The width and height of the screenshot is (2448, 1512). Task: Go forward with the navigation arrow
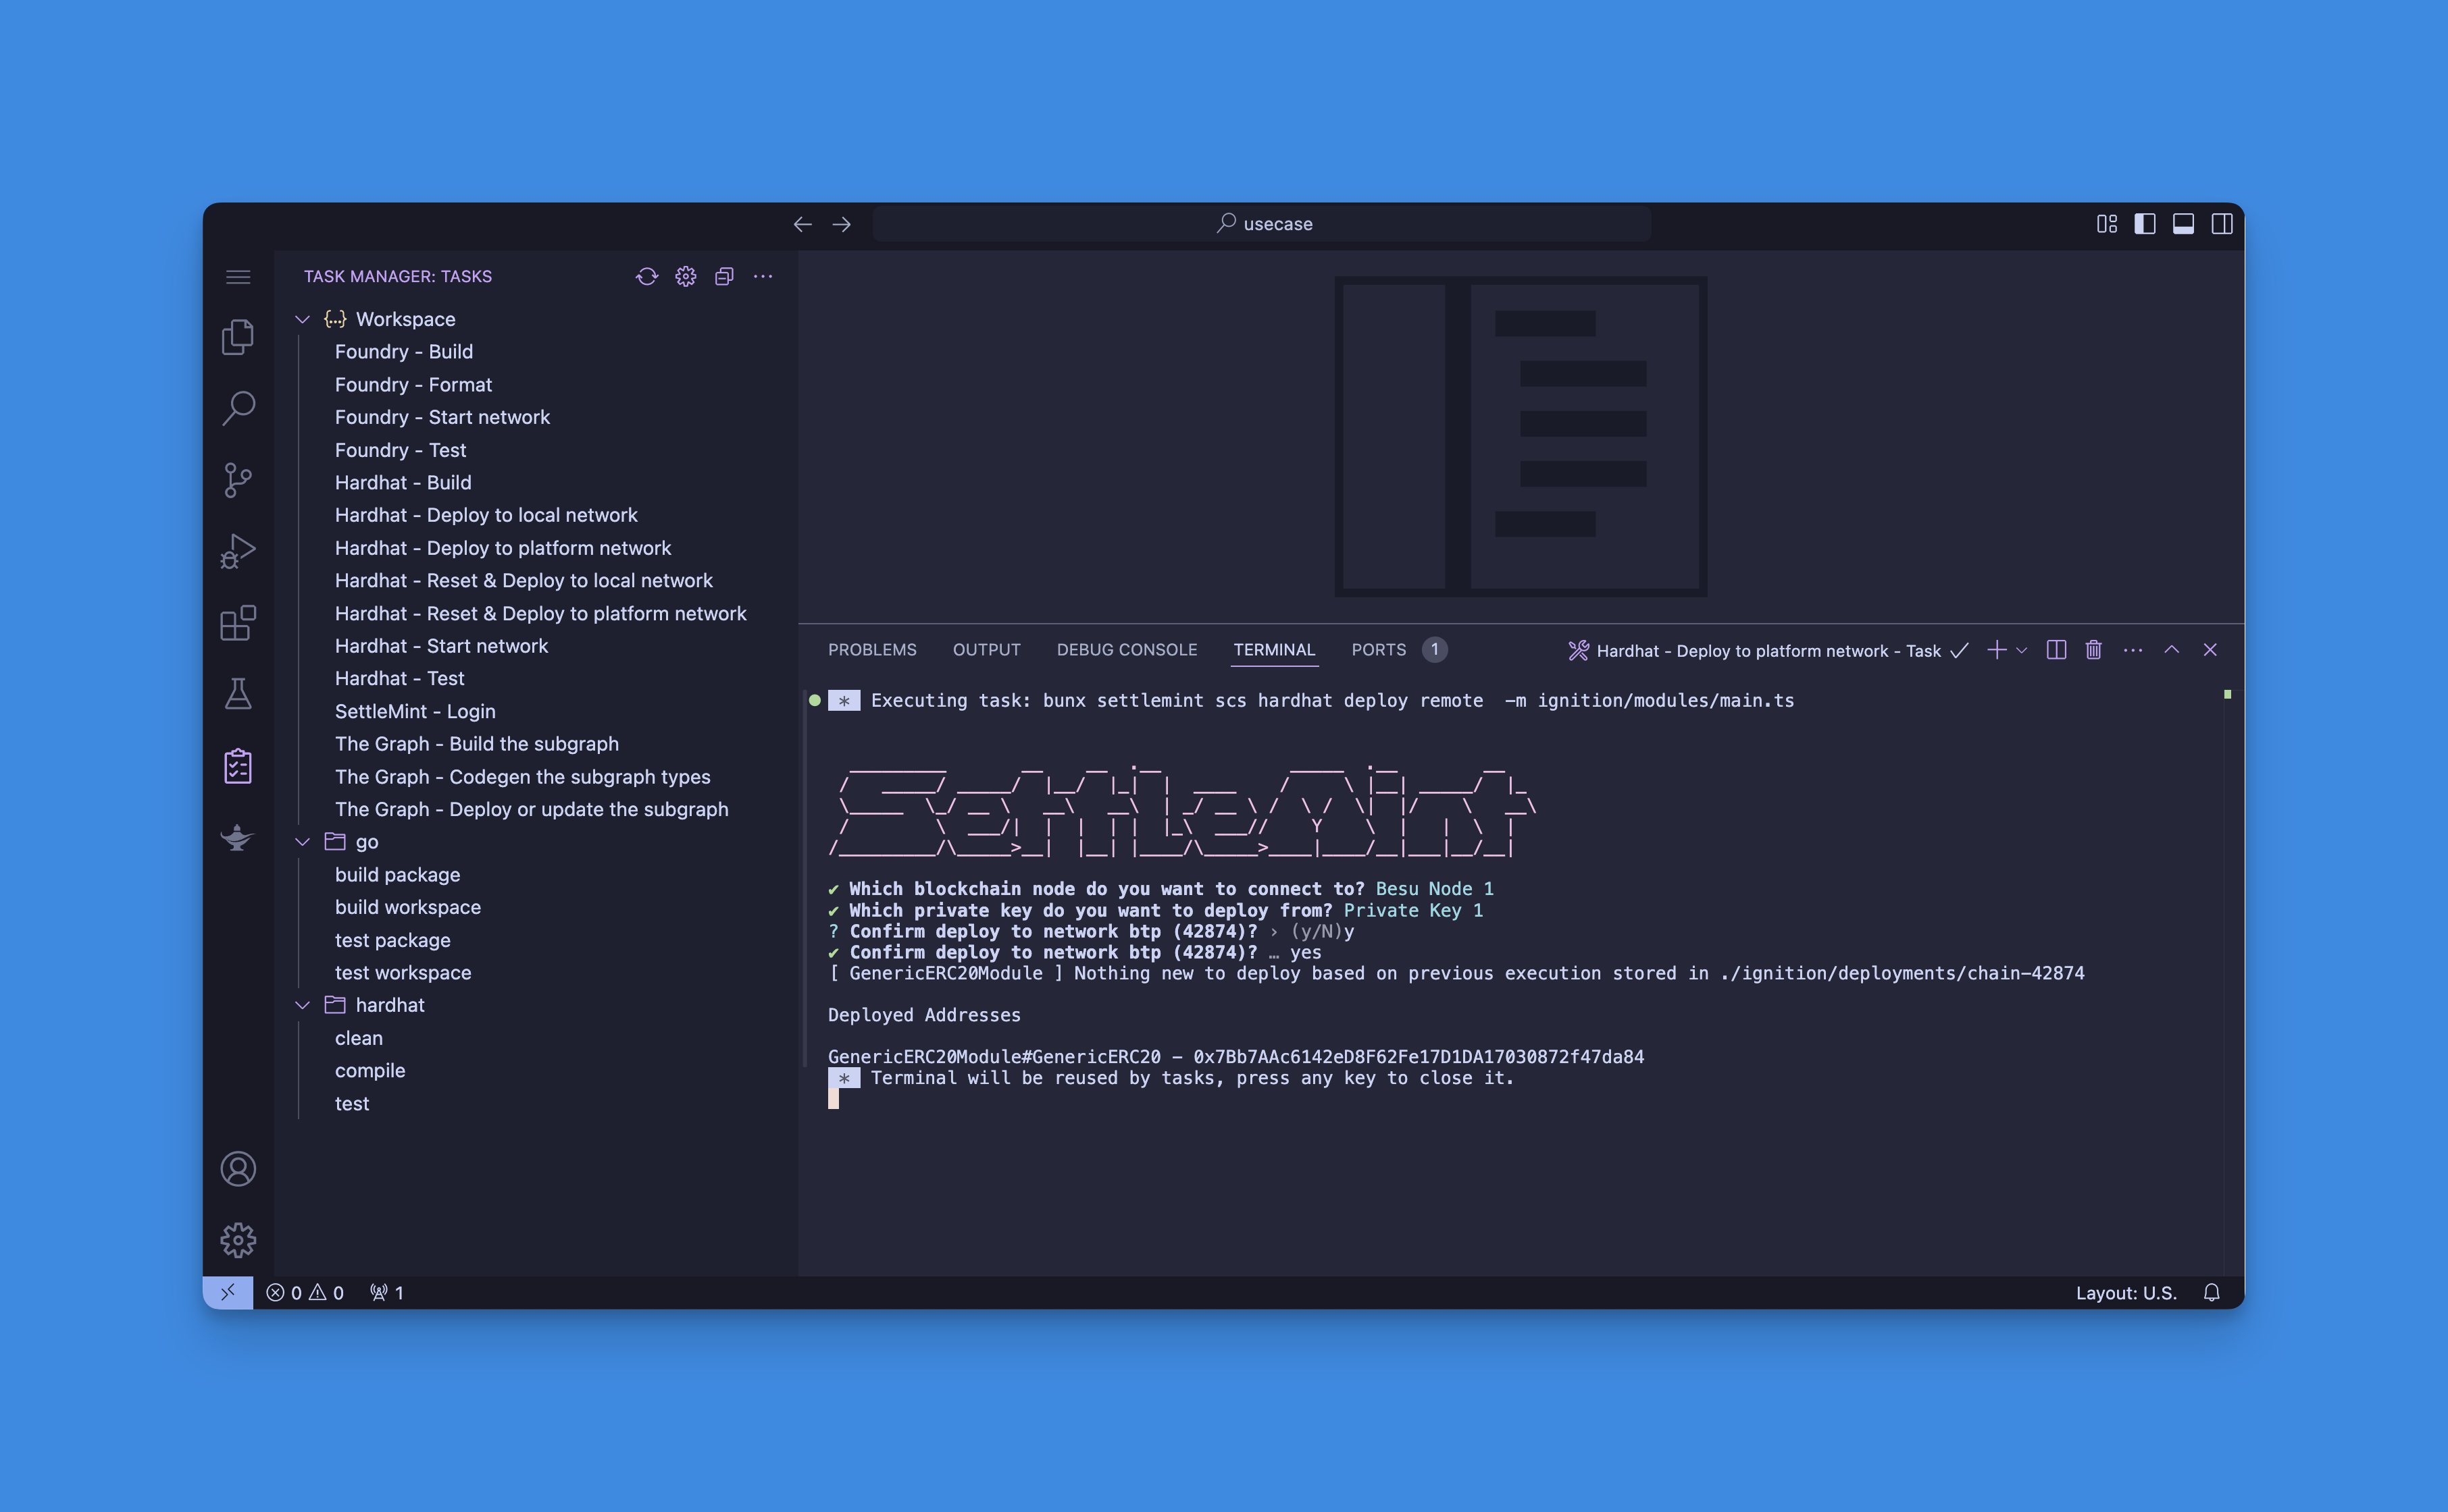pos(842,224)
